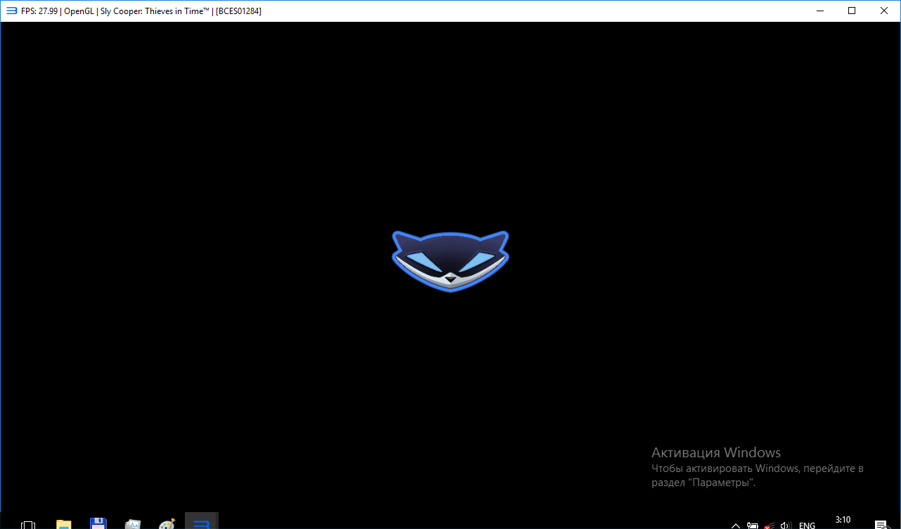Viewport: 901px width, 529px height.
Task: Open File Explorer from the taskbar
Action: (64, 524)
